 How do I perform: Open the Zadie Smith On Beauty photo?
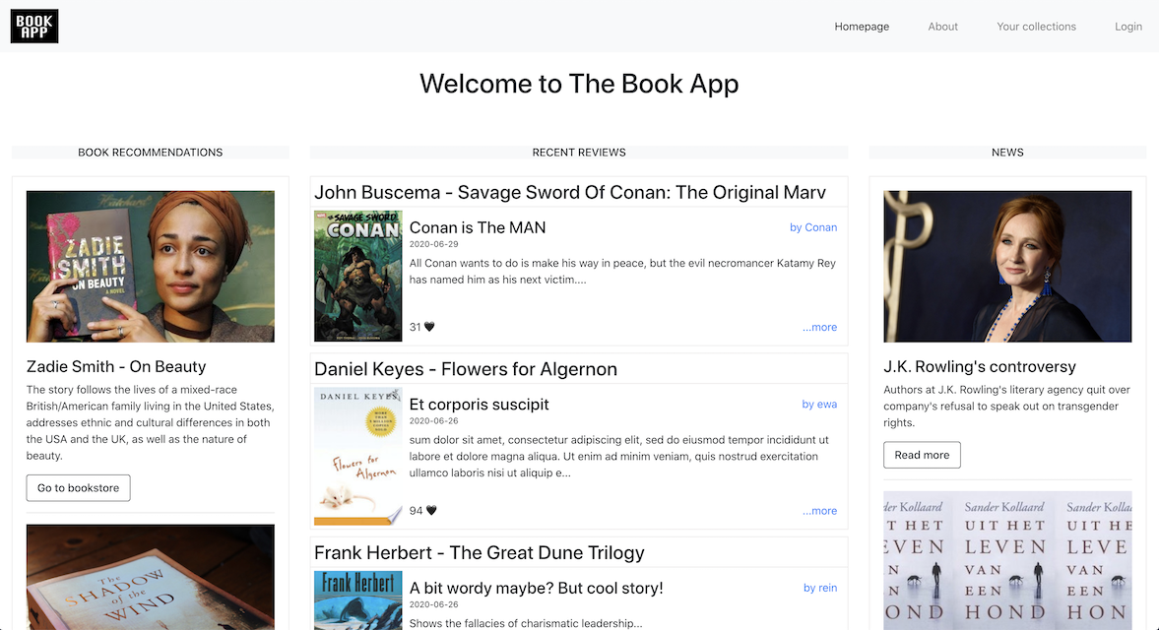pyautogui.click(x=150, y=267)
